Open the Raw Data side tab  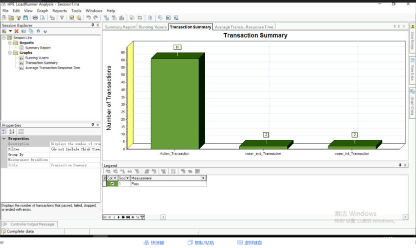pyautogui.click(x=412, y=70)
